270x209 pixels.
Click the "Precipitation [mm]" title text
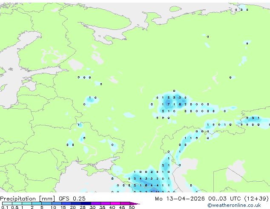(28, 199)
